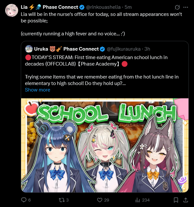Open the reply comment icon
The image size is (194, 207).
pos(24,200)
